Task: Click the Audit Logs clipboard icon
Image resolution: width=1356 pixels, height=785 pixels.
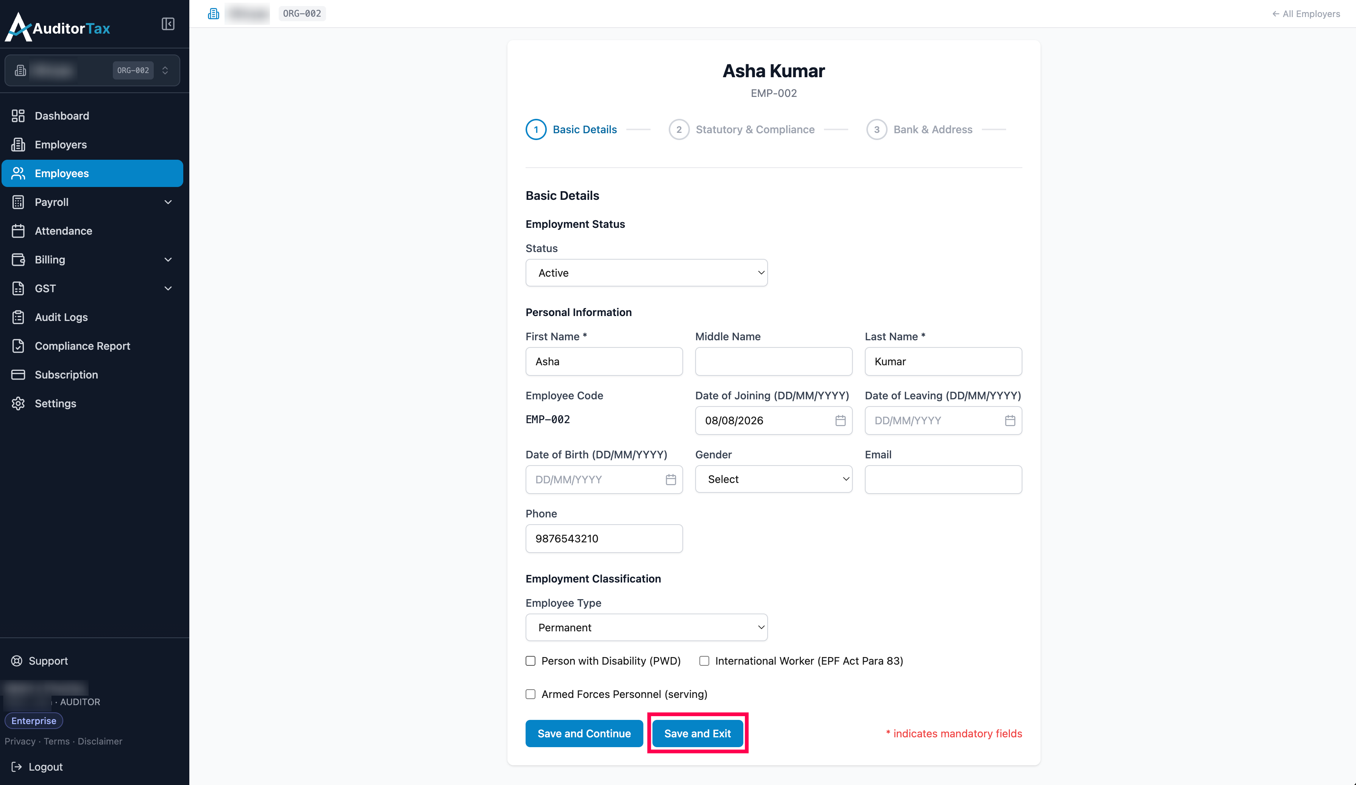Action: 18,317
